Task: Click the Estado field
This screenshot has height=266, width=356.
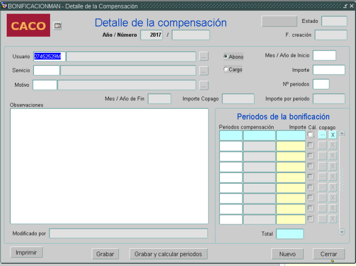Action: click(334, 21)
